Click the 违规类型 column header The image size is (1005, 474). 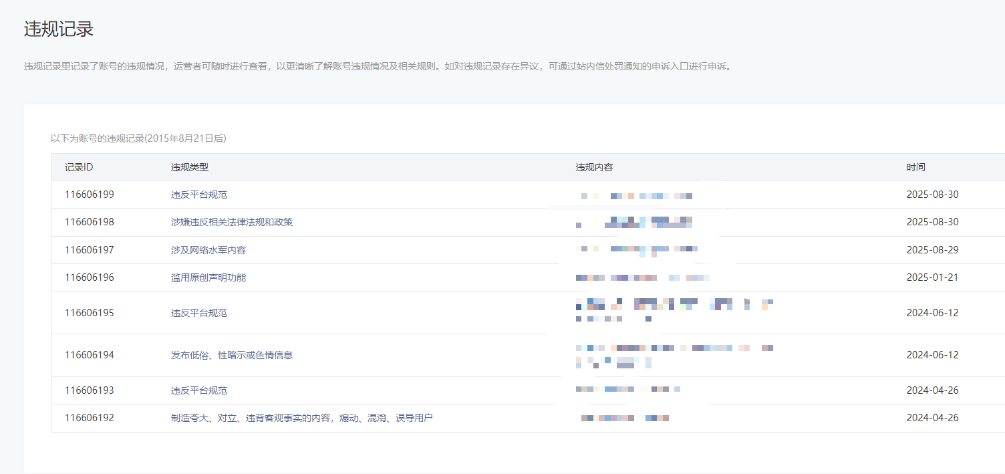click(190, 167)
